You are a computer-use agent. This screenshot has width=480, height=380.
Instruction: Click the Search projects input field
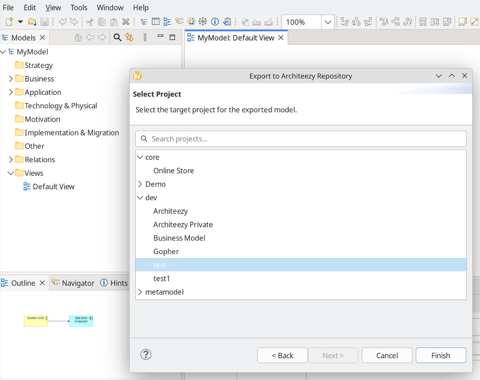tap(301, 139)
